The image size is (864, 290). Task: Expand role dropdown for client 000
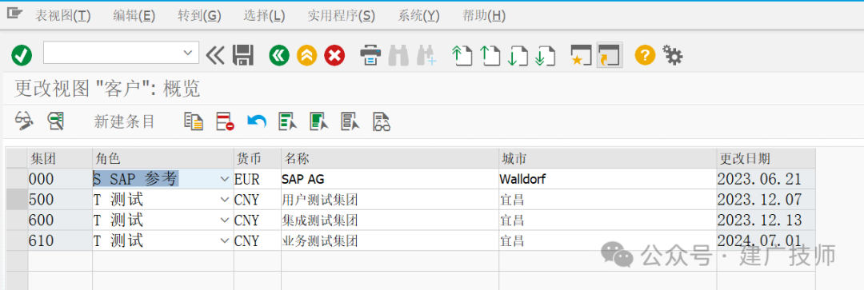tap(224, 180)
